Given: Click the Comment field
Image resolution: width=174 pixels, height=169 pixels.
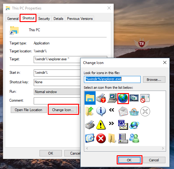Looking at the screenshot, I should click(x=57, y=101).
